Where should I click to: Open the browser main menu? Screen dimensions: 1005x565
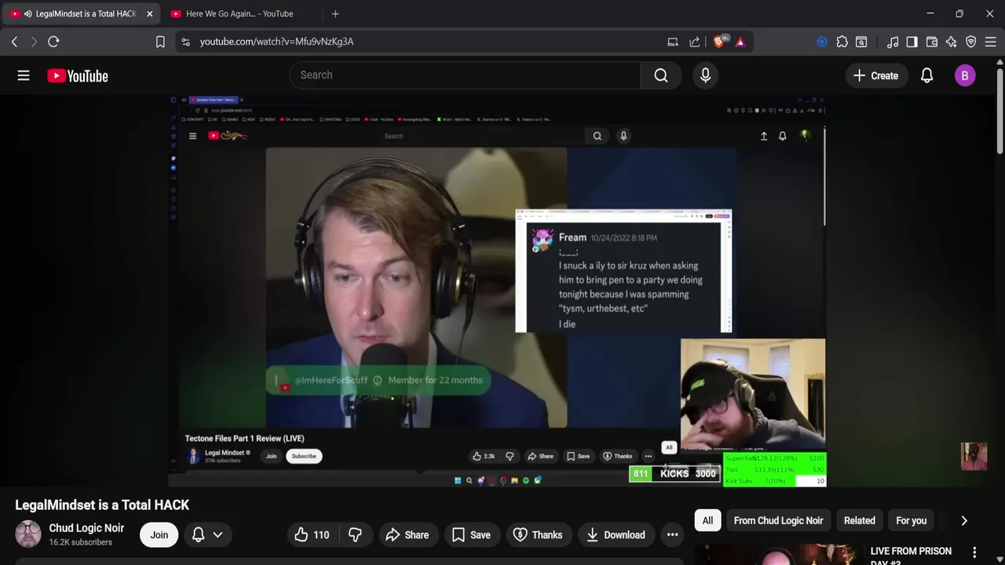pyautogui.click(x=991, y=42)
